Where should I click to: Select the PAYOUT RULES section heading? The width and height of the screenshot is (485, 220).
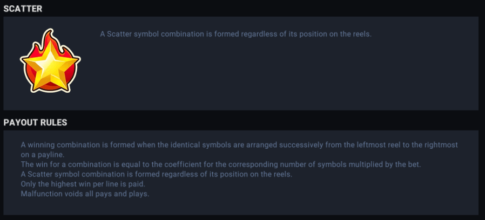35,122
